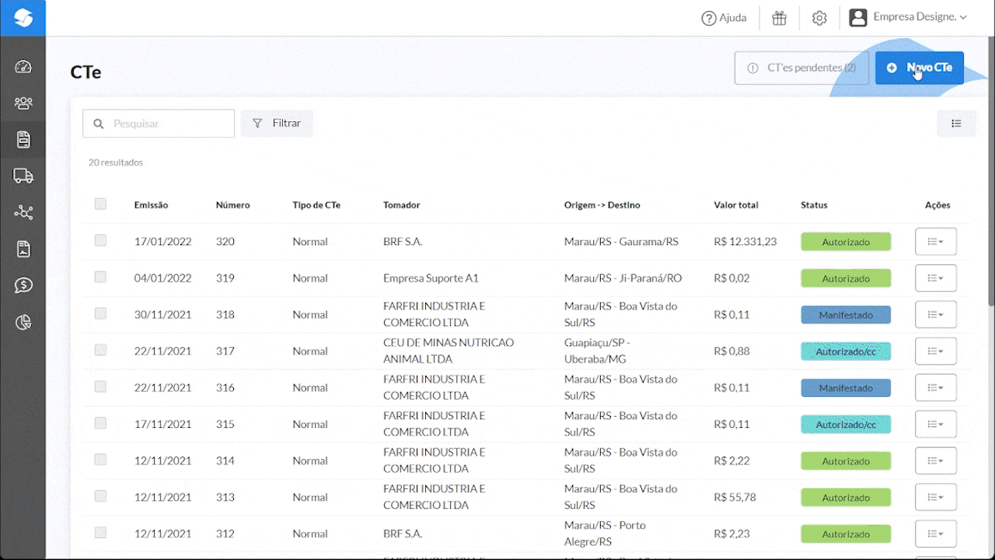Open actions dropdown for CTe 314
Screen dimensions: 995x560
(936, 461)
